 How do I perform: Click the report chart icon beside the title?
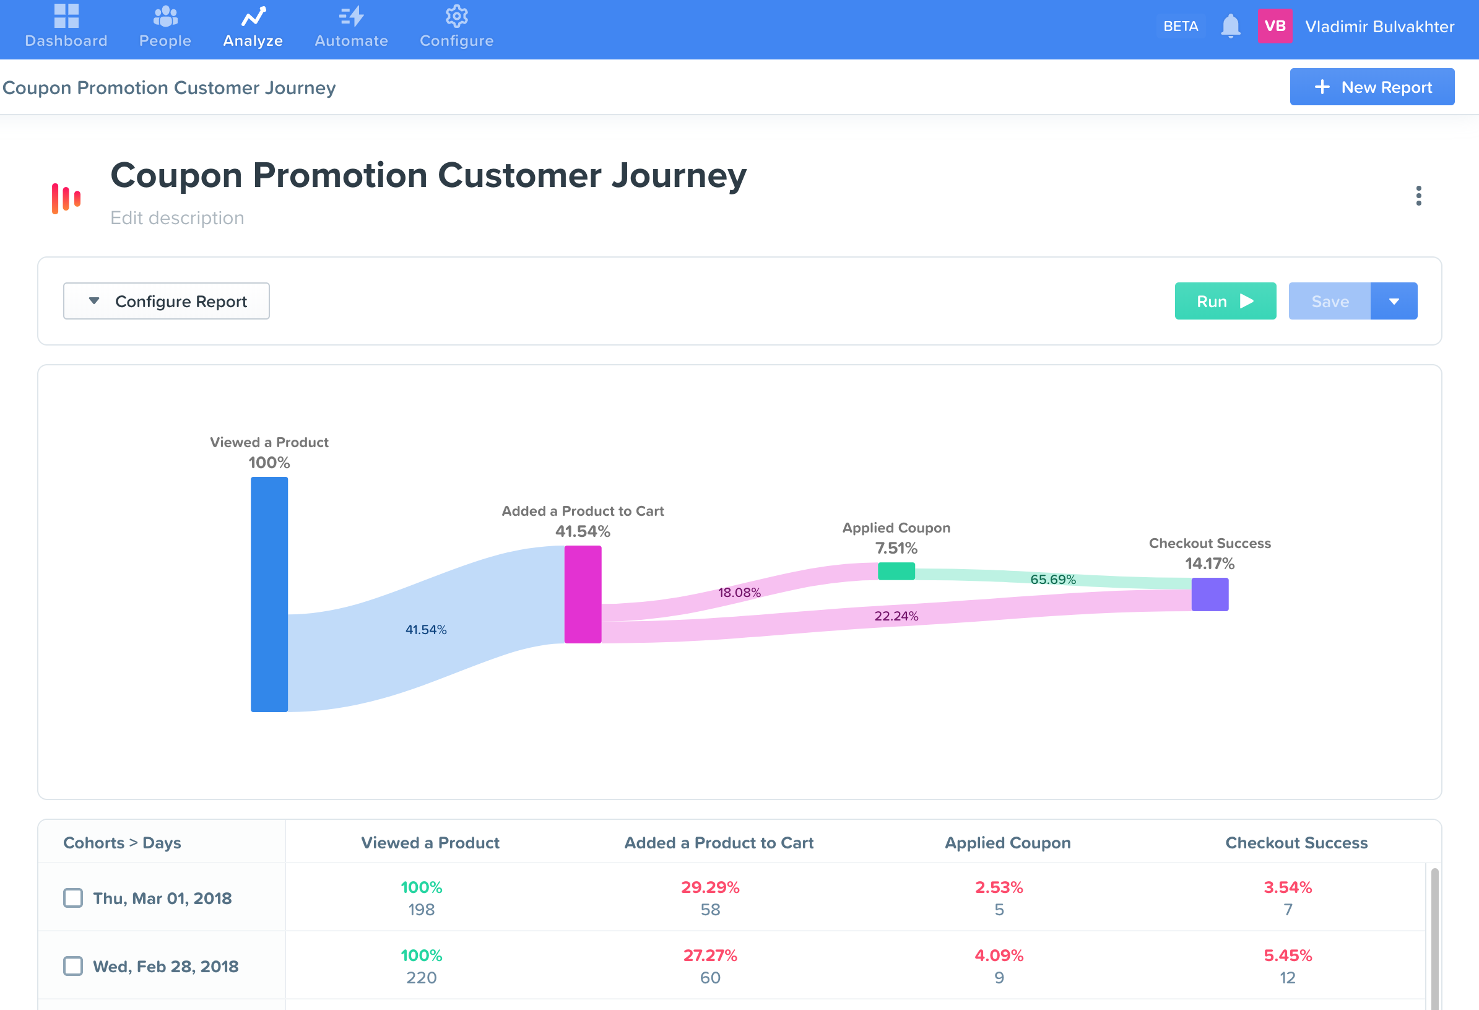tap(66, 198)
